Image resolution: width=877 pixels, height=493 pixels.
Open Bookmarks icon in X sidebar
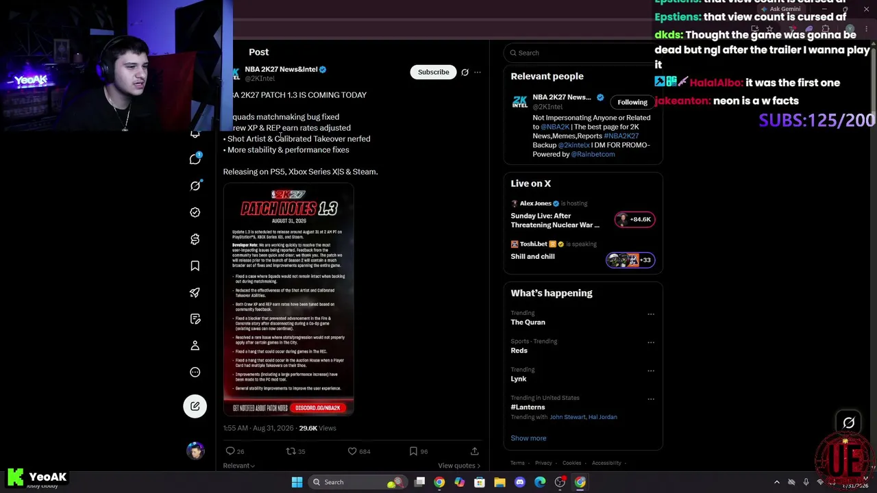[x=195, y=266]
